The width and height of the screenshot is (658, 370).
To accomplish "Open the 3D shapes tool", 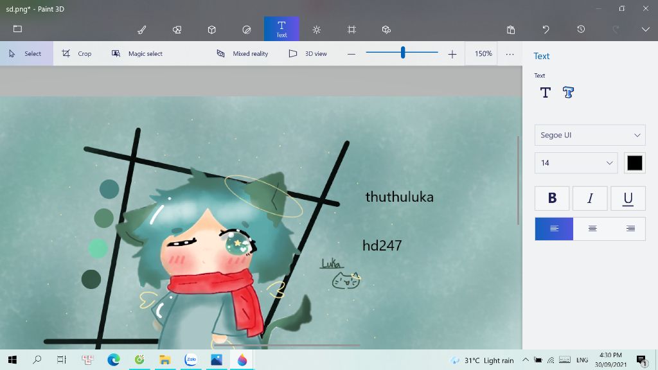I will [212, 30].
